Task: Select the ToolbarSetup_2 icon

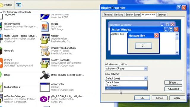Action: tap(1, 87)
